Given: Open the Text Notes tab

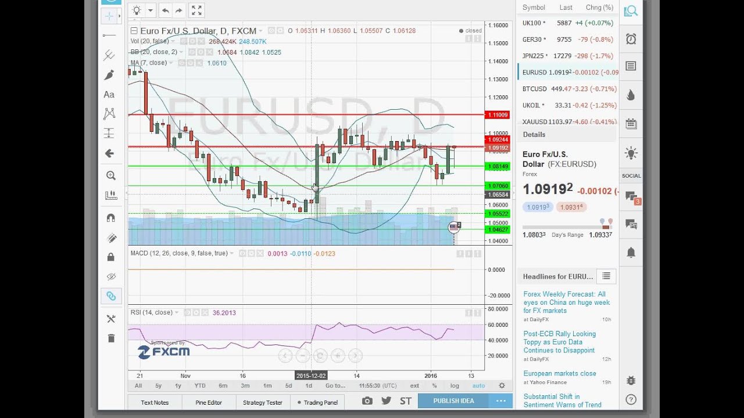Looking at the screenshot, I should point(155,402).
